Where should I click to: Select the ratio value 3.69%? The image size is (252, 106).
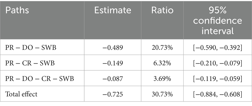(x=162, y=79)
